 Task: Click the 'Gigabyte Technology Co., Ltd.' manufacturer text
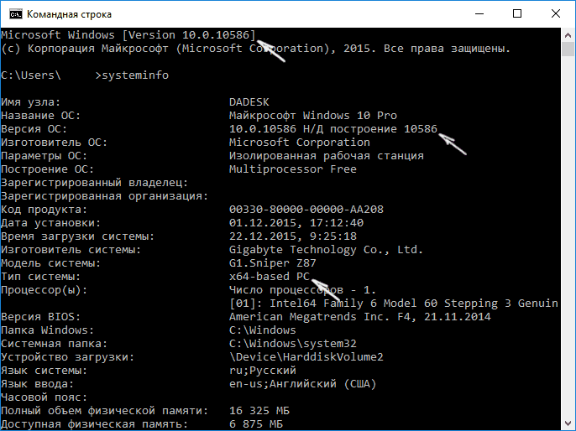pyautogui.click(x=327, y=249)
